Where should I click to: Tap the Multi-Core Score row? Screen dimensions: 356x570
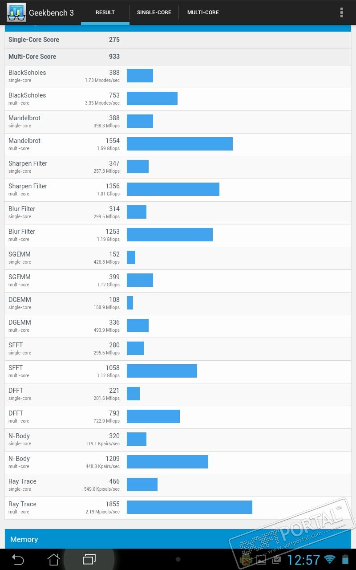pyautogui.click(x=178, y=57)
